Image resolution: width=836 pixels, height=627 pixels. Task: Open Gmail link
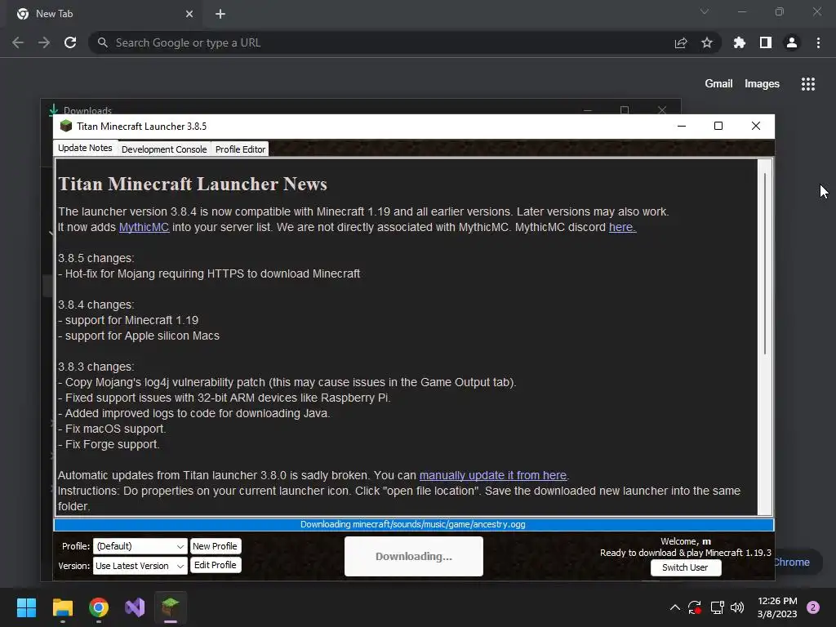click(x=718, y=84)
